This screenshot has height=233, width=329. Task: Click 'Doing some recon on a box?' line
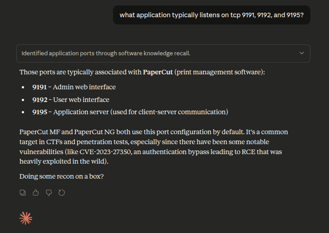(x=61, y=176)
